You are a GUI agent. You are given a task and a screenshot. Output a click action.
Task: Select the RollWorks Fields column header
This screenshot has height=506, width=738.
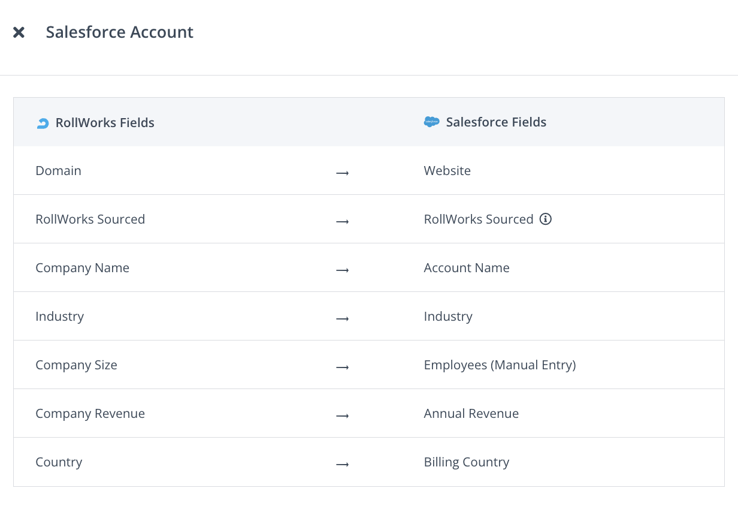click(x=105, y=123)
